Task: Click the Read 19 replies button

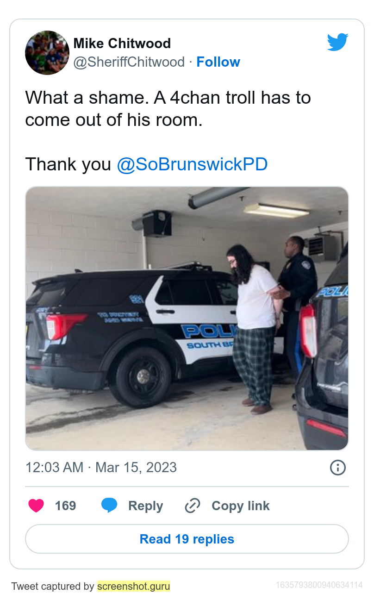Action: [x=187, y=539]
